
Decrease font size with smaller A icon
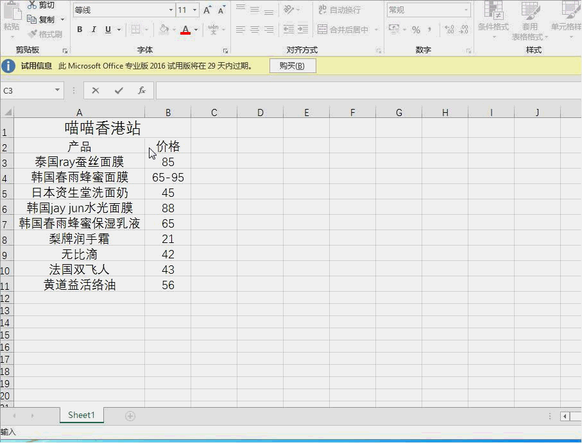tap(221, 10)
